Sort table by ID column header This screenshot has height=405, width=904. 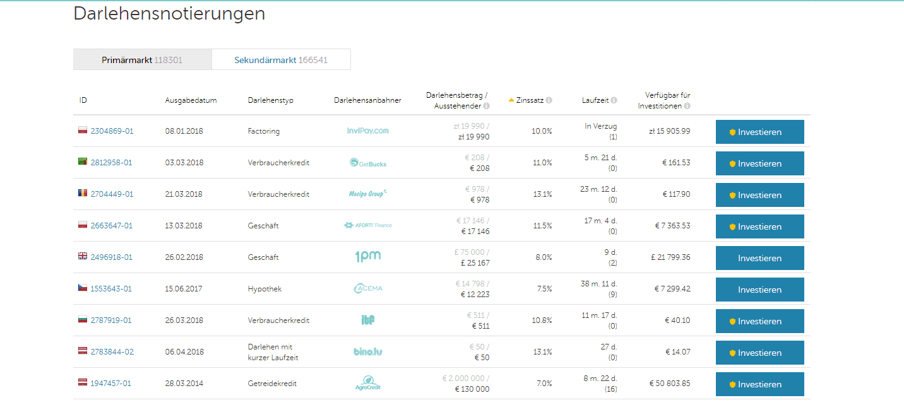coord(83,100)
